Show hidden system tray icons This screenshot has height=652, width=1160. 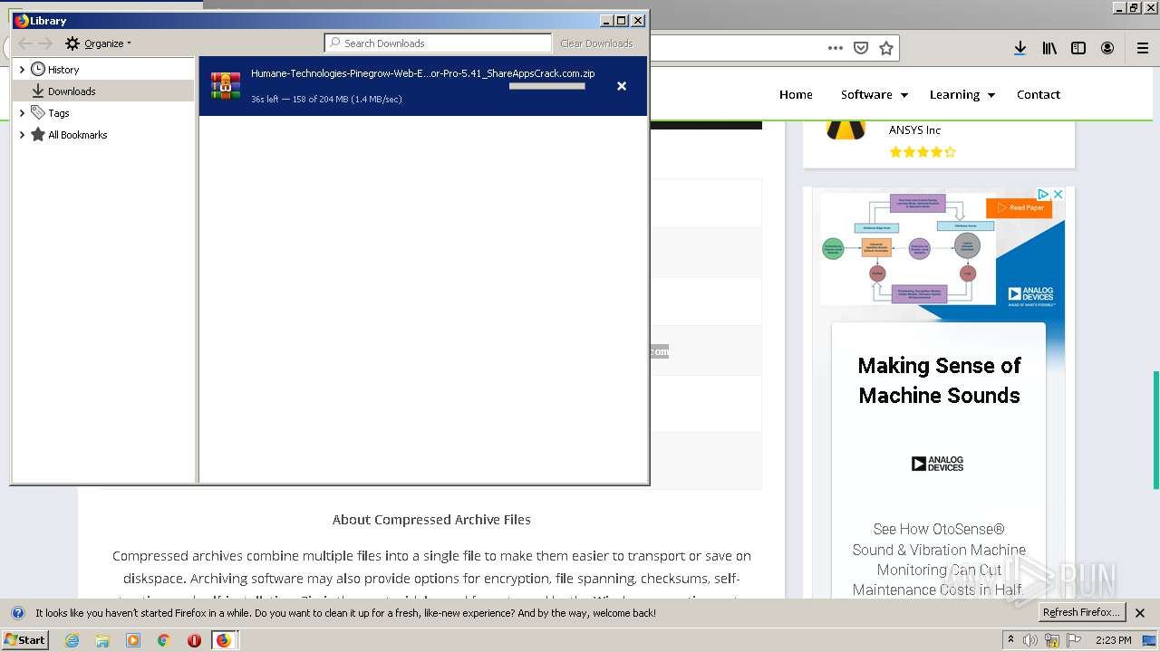(1010, 640)
